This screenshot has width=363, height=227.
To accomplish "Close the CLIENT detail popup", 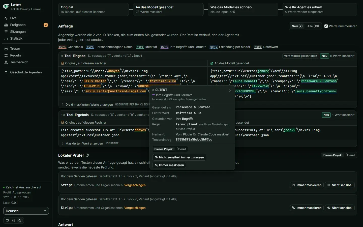I will 230,91.
